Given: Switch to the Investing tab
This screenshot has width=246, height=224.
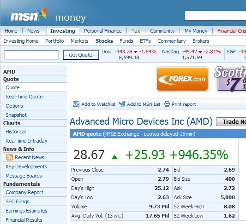Looking at the screenshot, I should pos(63,31).
